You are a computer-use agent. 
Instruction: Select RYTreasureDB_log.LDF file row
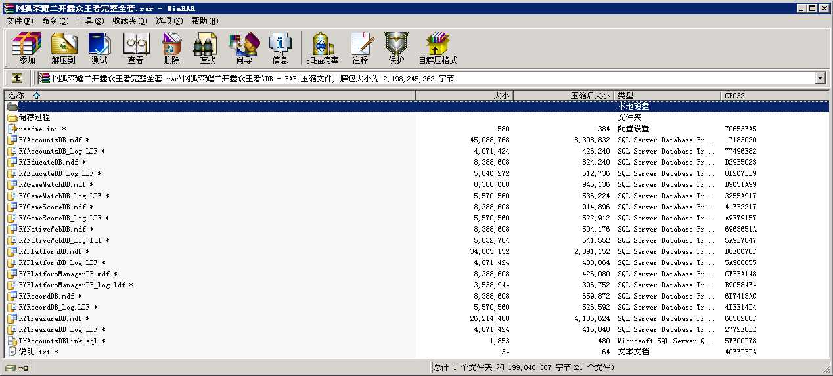click(x=417, y=329)
